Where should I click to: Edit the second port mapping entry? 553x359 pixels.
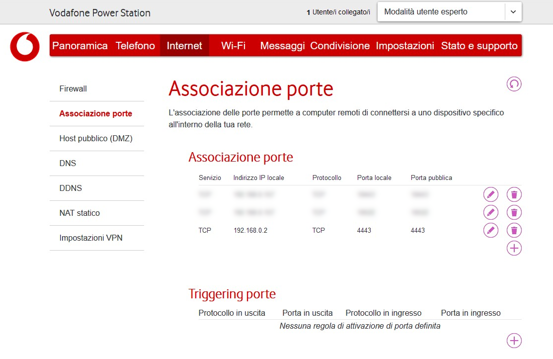pyautogui.click(x=490, y=212)
